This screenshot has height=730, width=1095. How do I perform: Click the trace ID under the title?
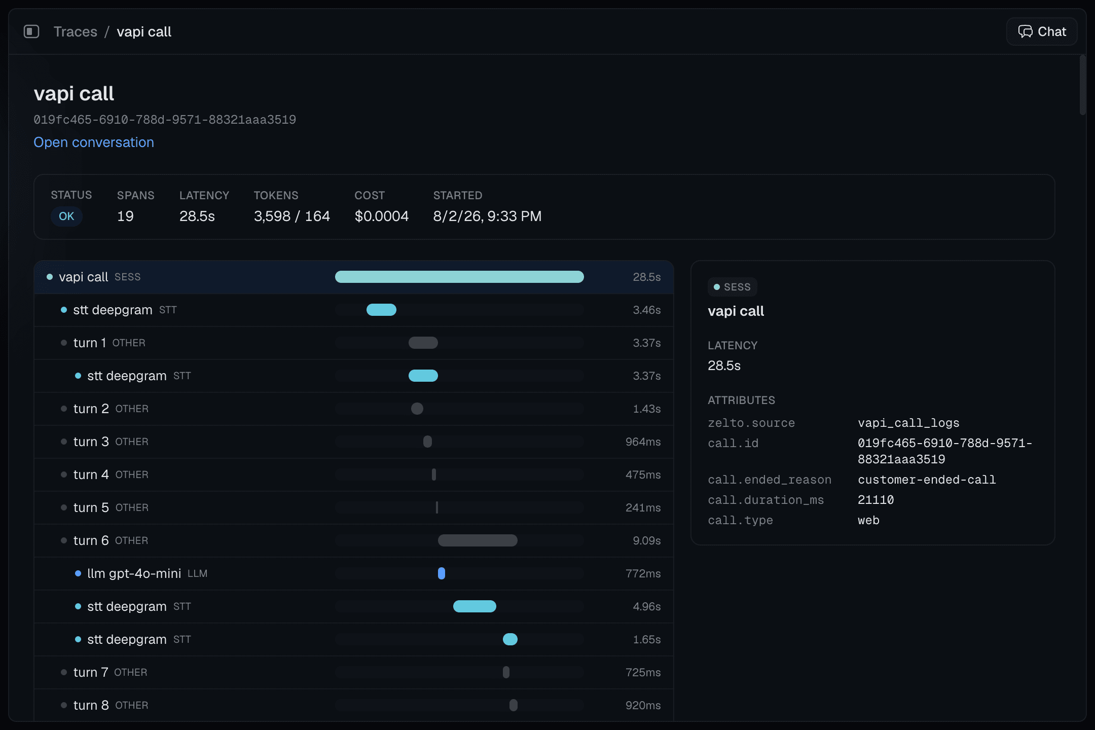pos(165,120)
